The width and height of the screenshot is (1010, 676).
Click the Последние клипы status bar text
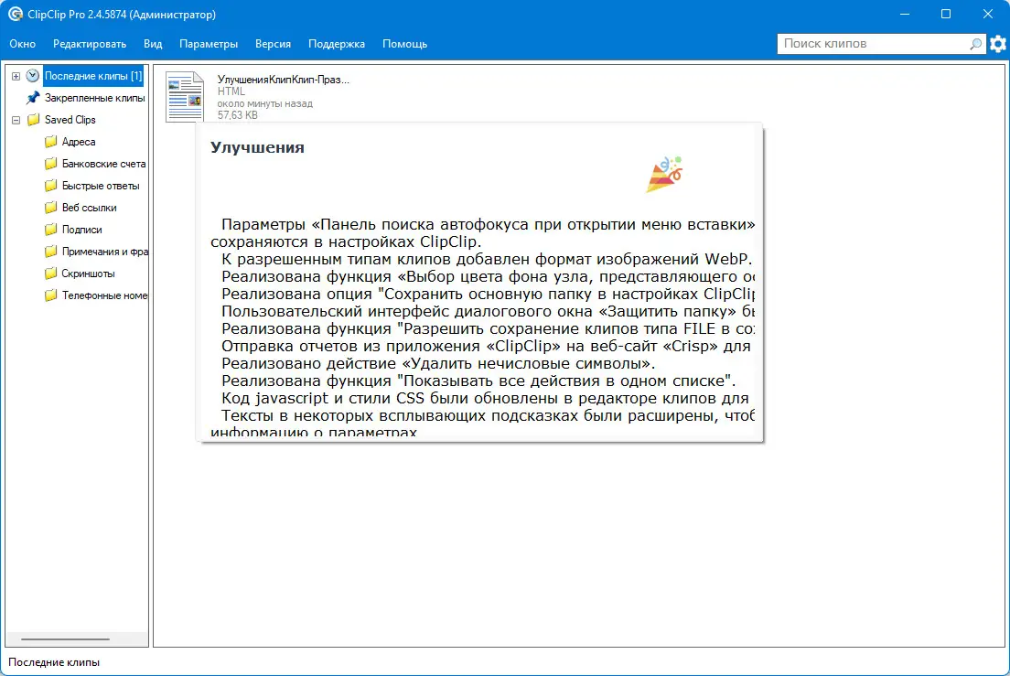(x=54, y=662)
